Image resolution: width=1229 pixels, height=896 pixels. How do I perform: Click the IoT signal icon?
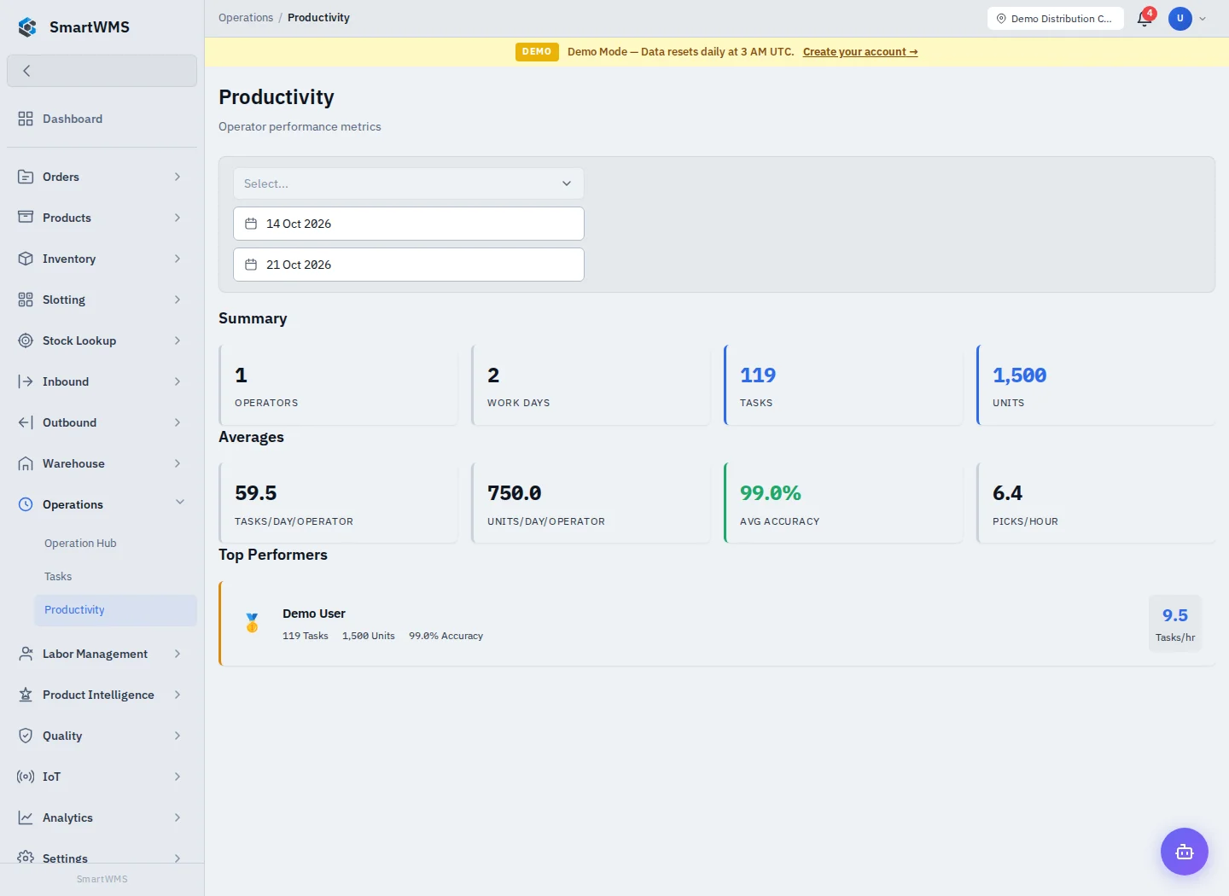26,777
